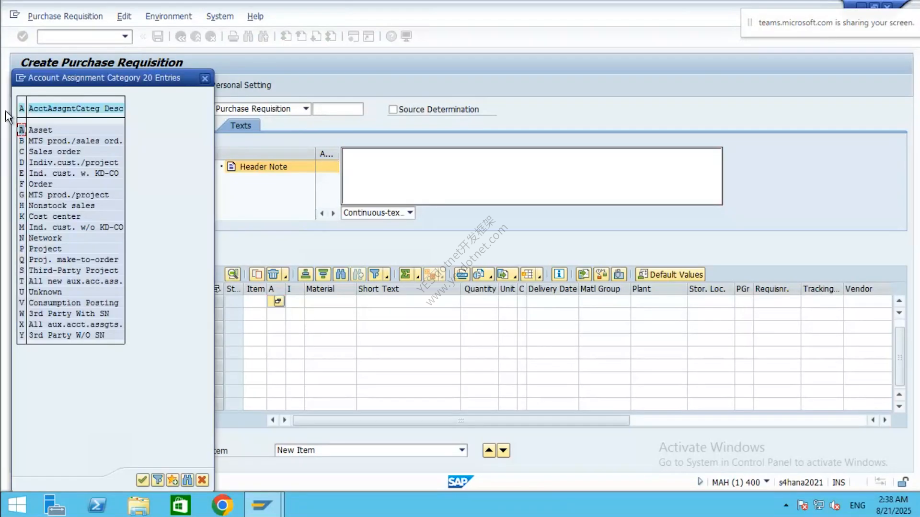Launch PowerShell from the taskbar
920x517 pixels.
point(97,505)
